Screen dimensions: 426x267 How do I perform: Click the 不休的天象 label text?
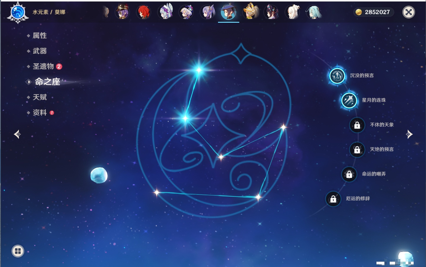point(382,125)
